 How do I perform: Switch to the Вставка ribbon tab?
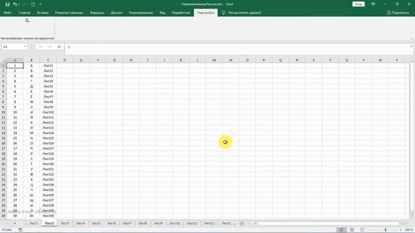[43, 13]
